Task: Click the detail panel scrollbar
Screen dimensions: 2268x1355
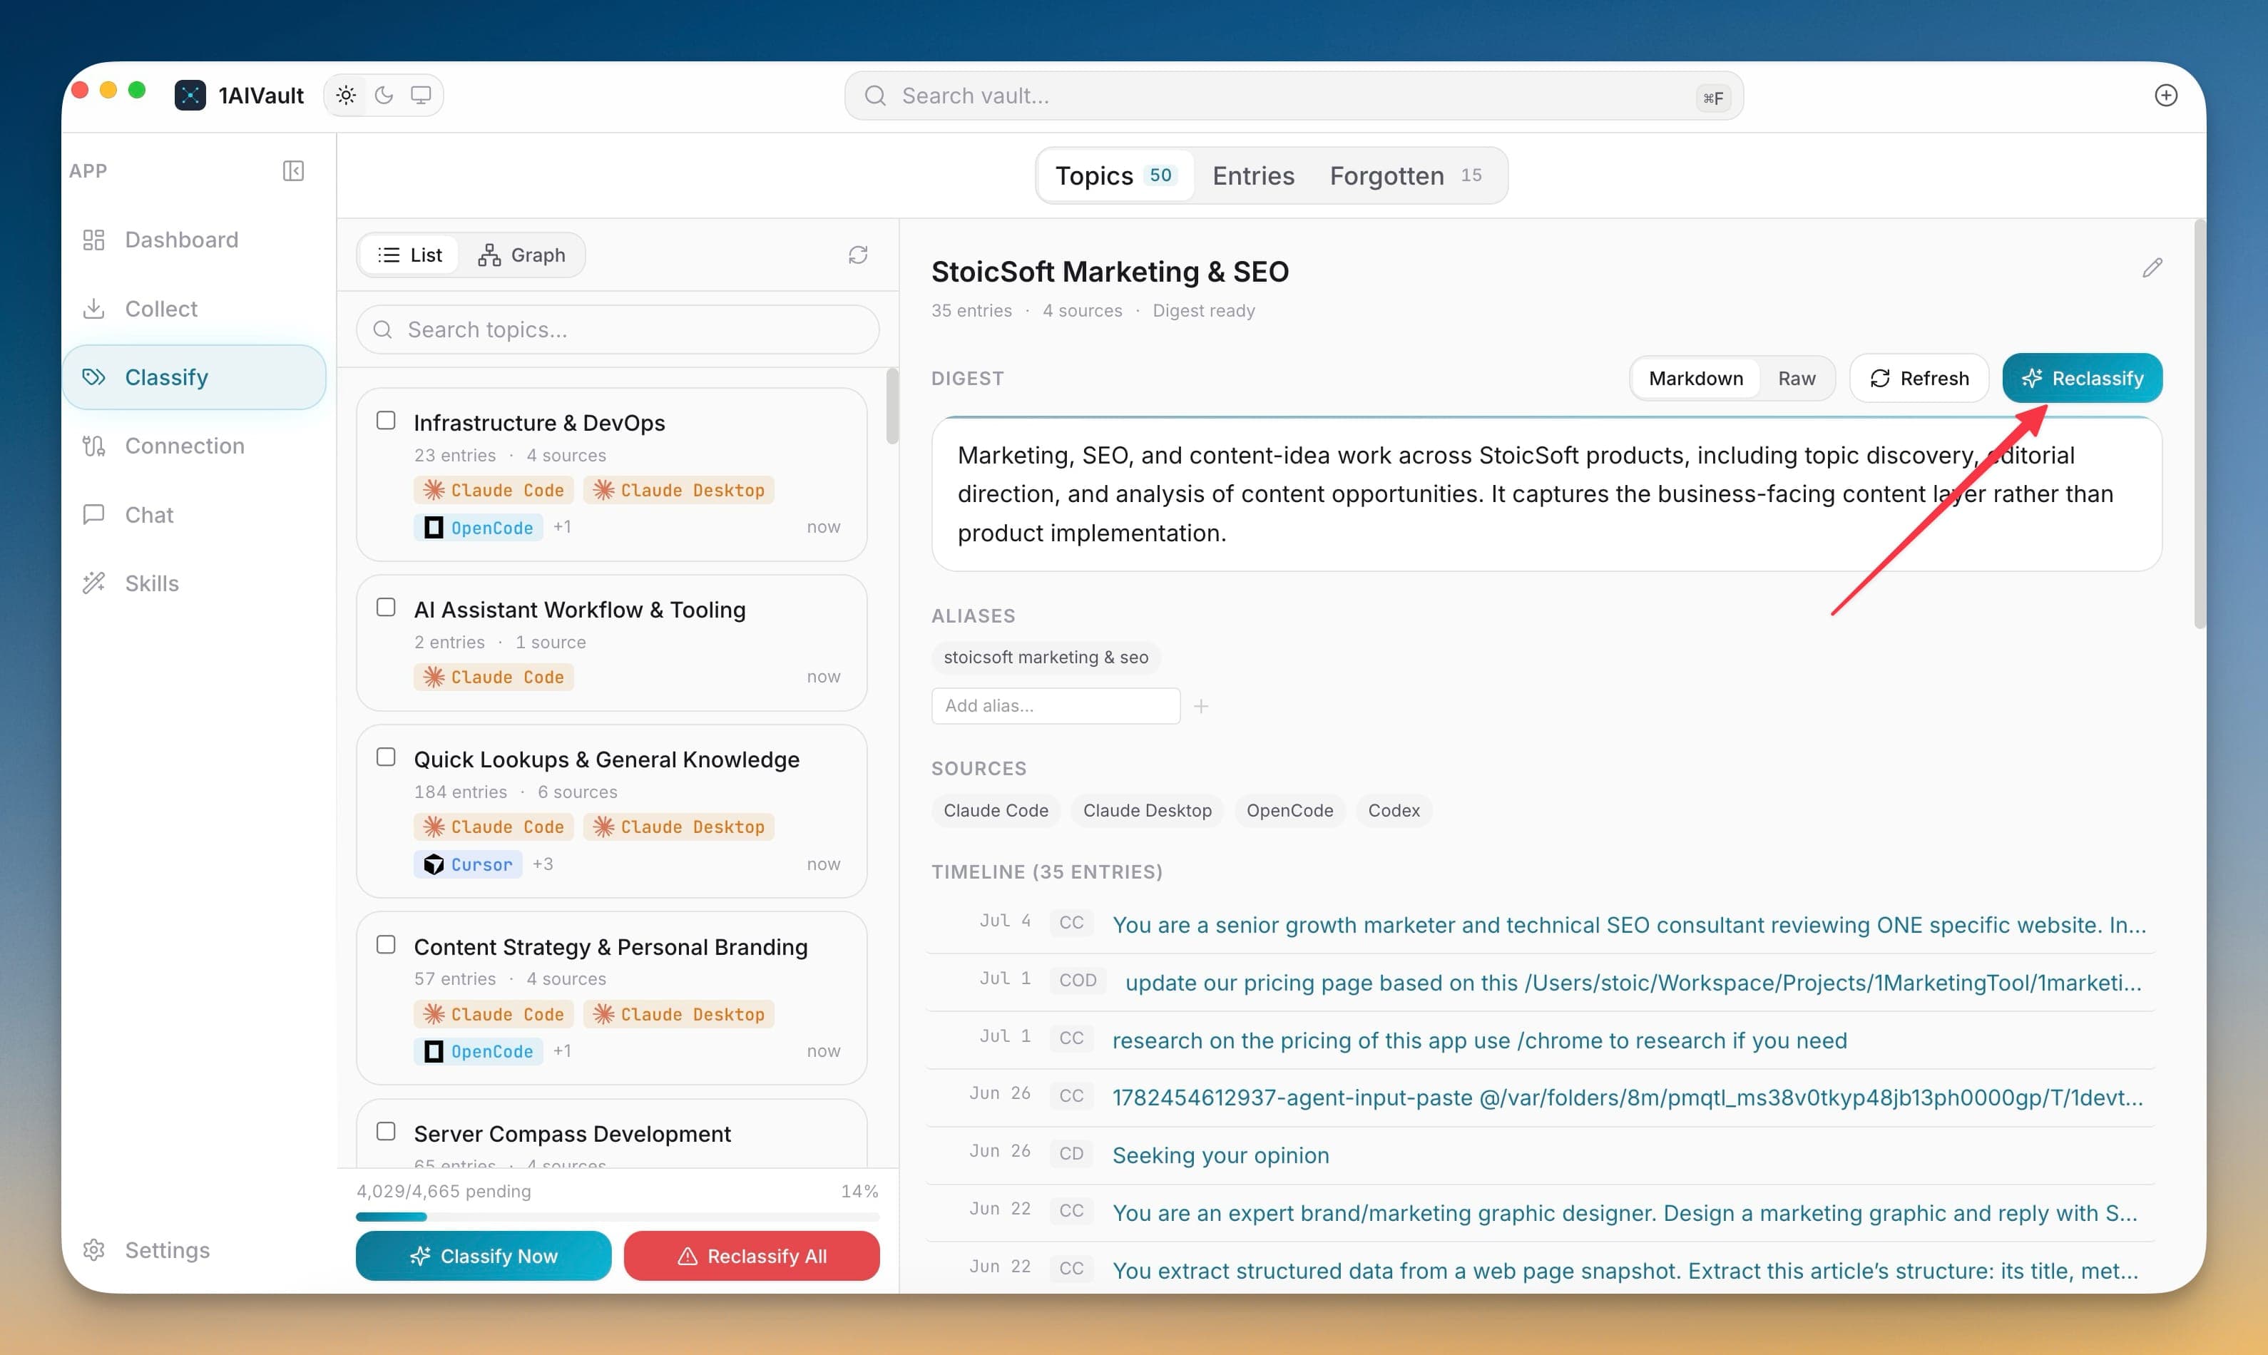Action: pos(2200,424)
